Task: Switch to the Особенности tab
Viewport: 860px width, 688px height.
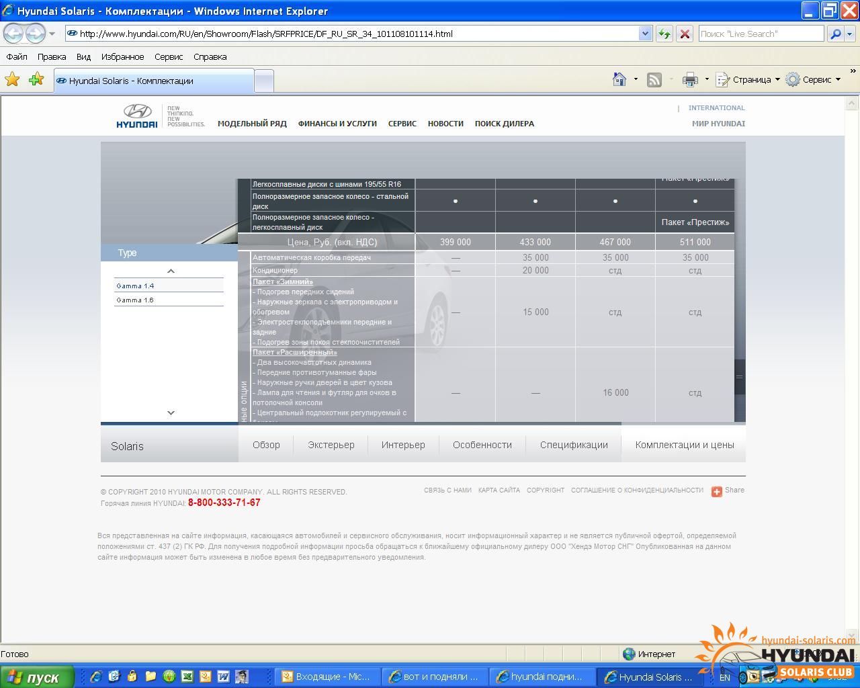Action: (482, 445)
